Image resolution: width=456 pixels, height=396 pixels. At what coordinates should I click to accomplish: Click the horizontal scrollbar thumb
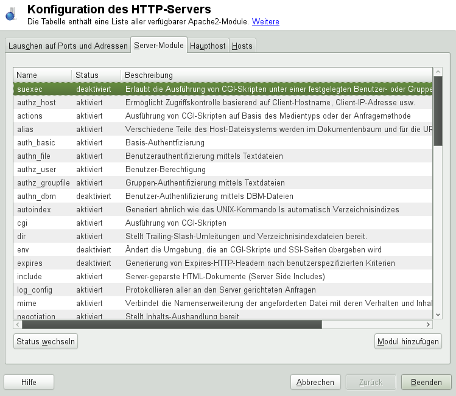point(172,325)
